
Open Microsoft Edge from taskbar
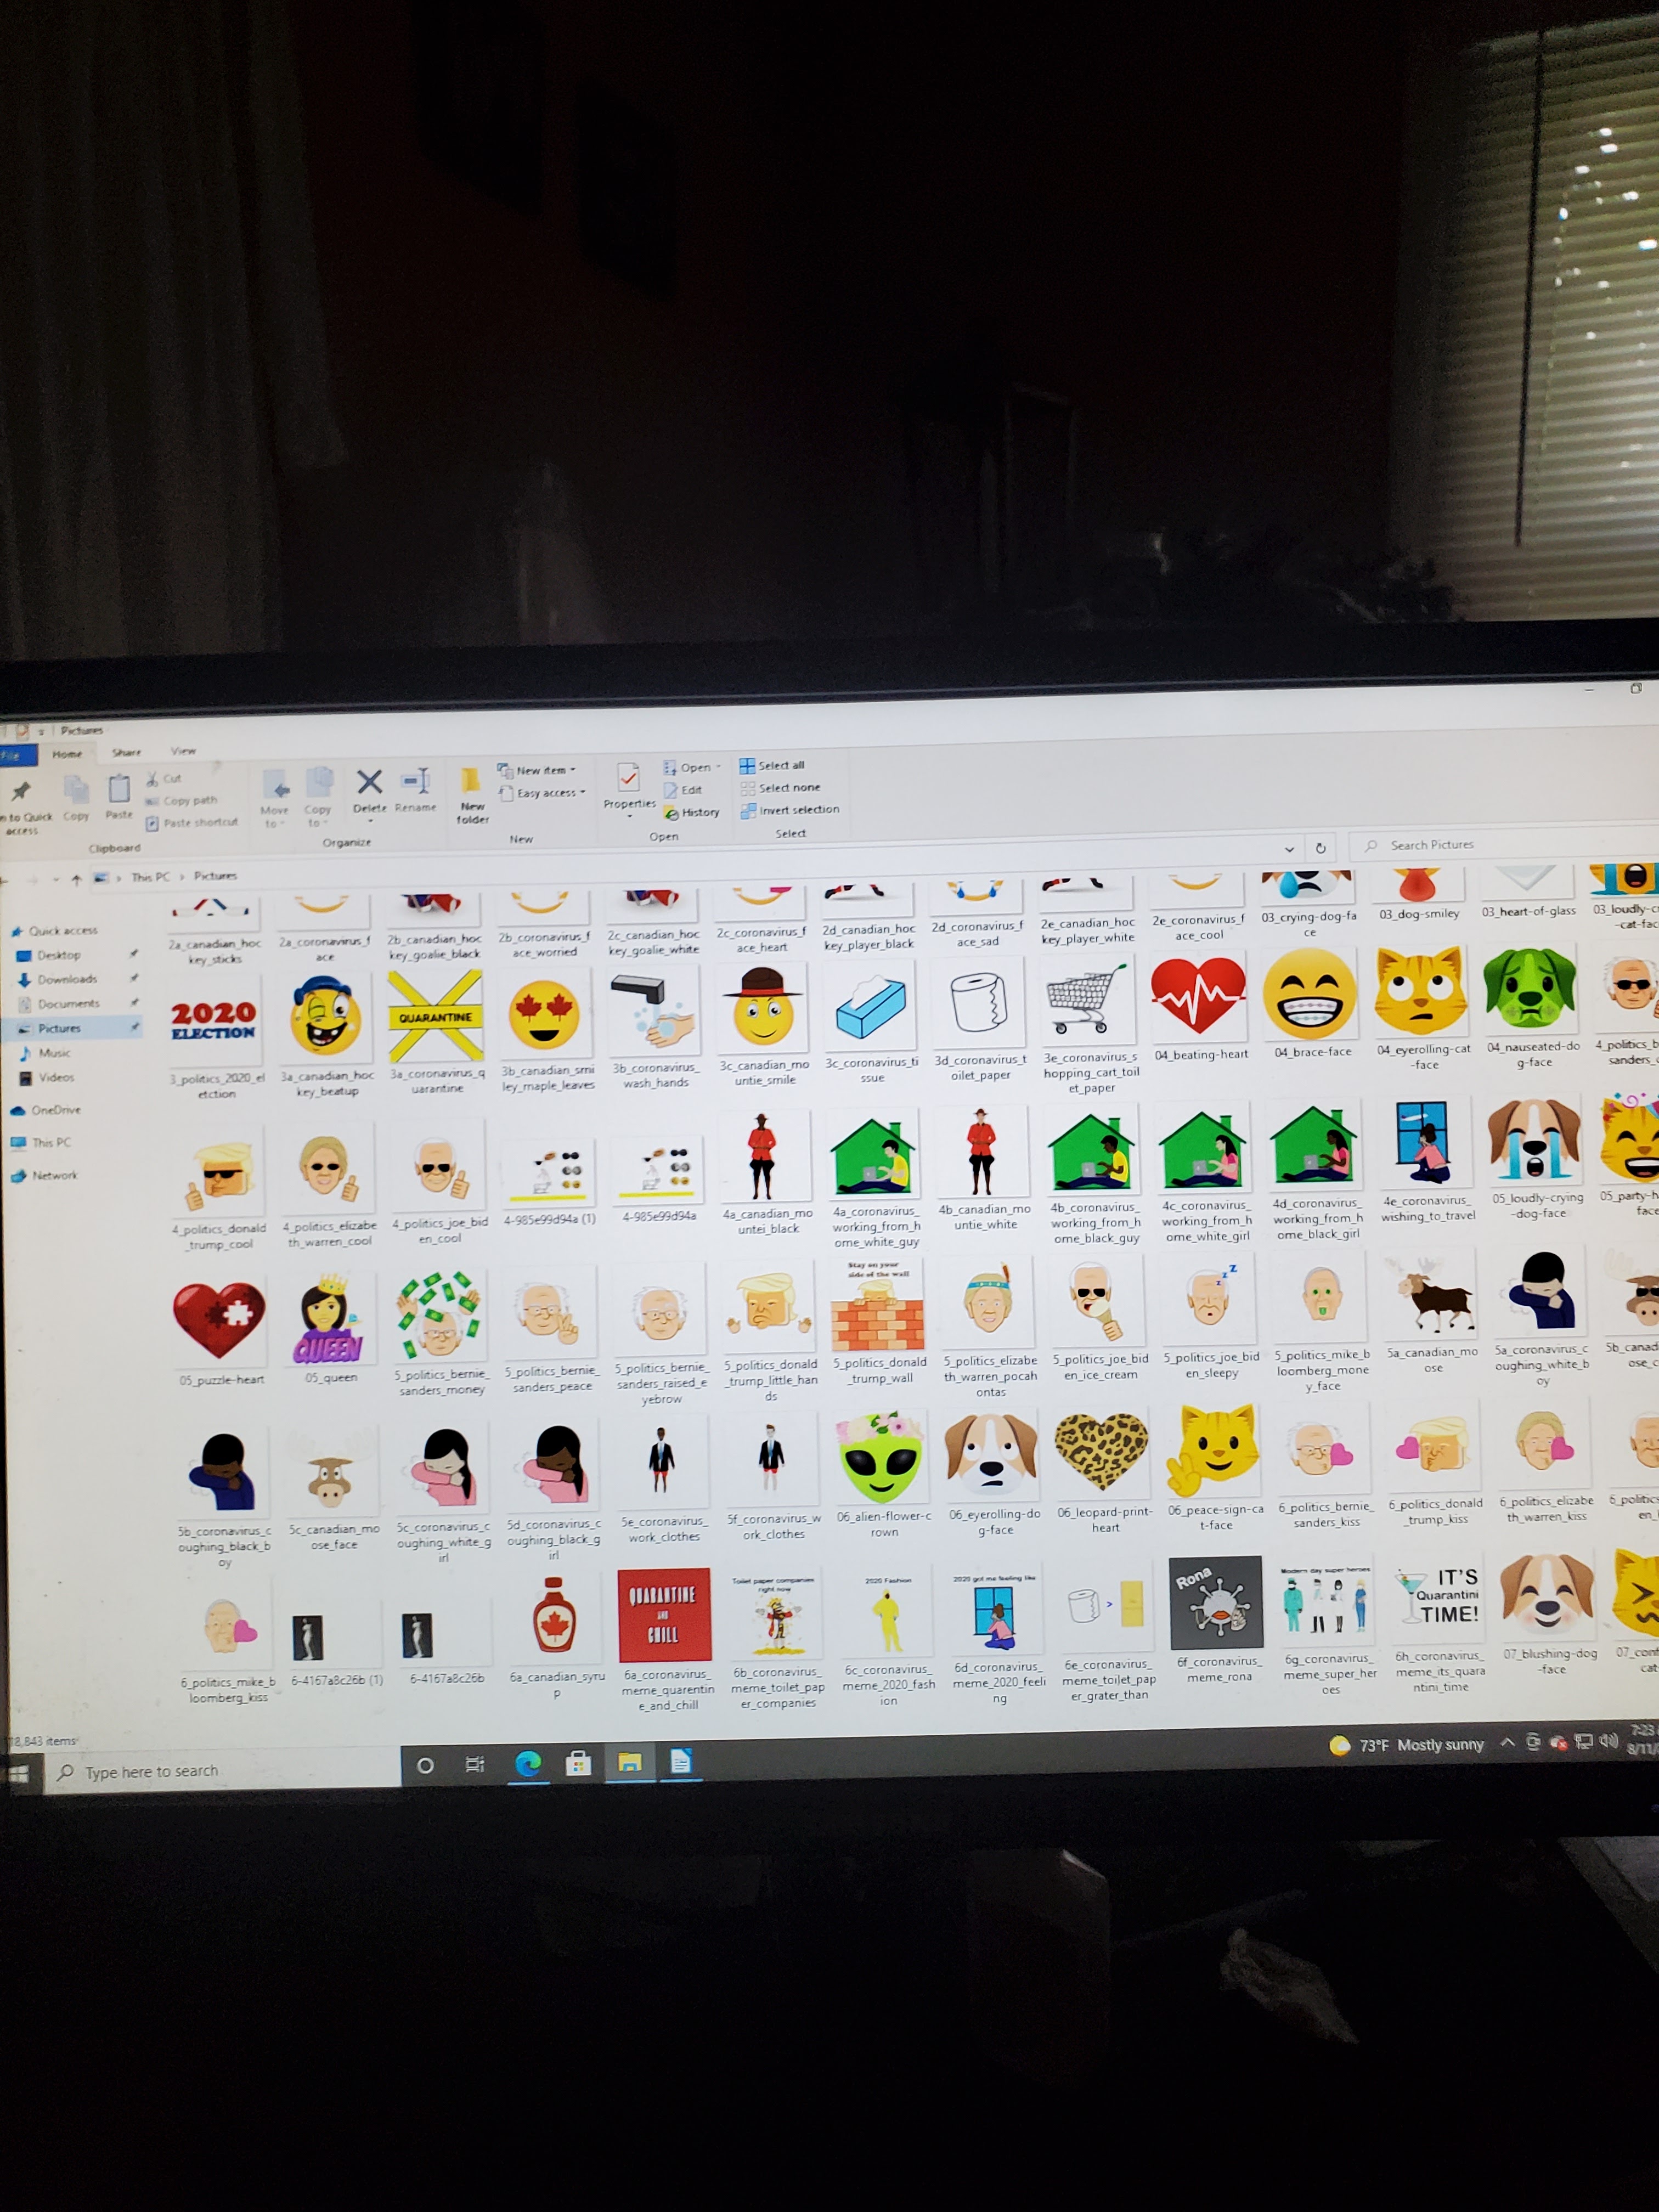(528, 1764)
